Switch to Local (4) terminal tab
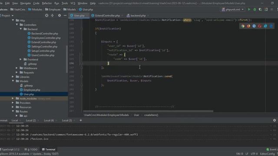The width and height of the screenshot is (278, 156). pos(49,120)
